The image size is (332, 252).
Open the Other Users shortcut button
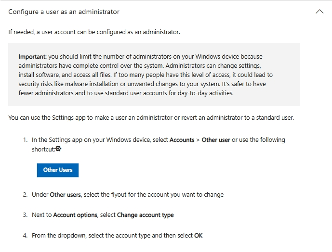tap(58, 170)
